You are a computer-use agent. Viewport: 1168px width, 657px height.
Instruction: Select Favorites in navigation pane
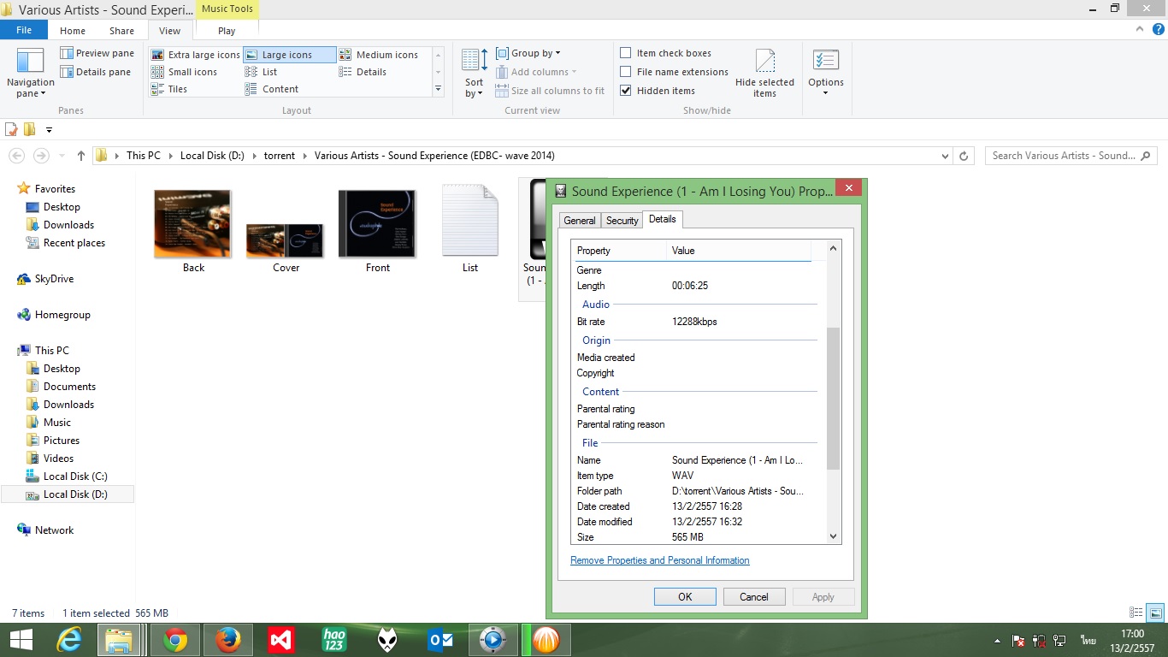point(55,189)
